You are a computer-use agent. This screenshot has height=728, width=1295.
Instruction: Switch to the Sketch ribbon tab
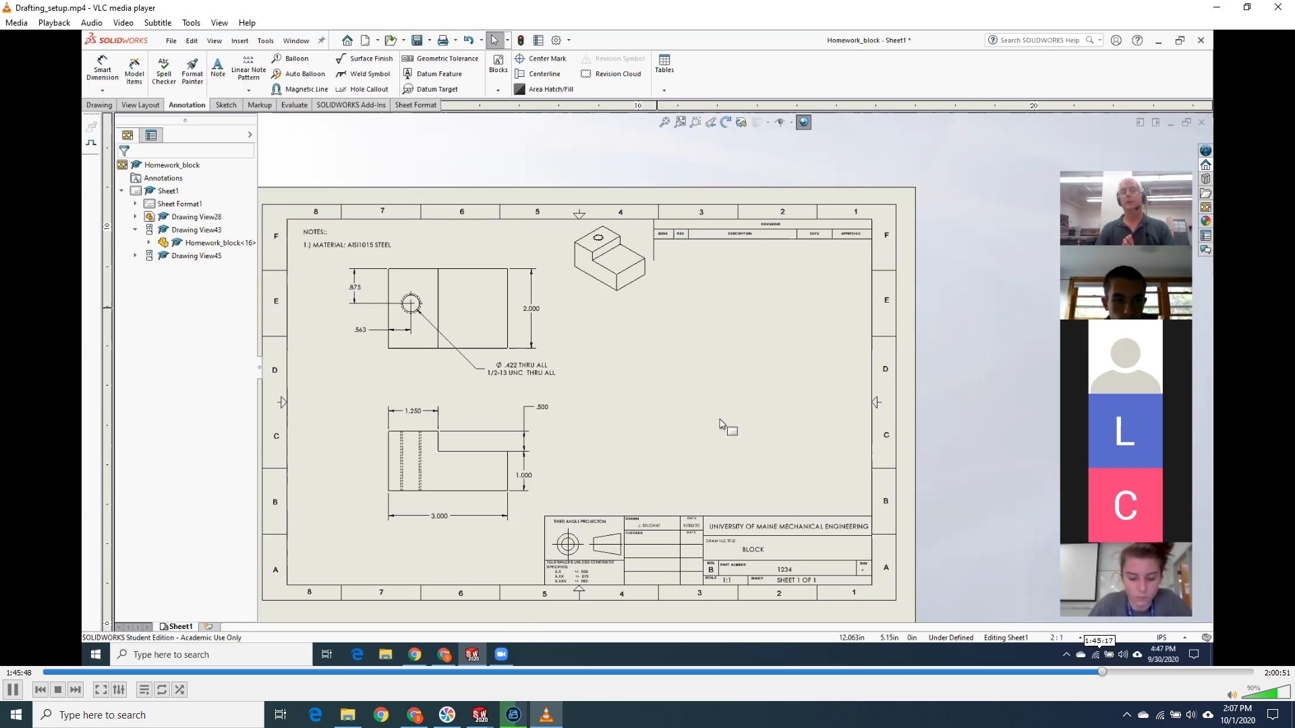point(225,104)
